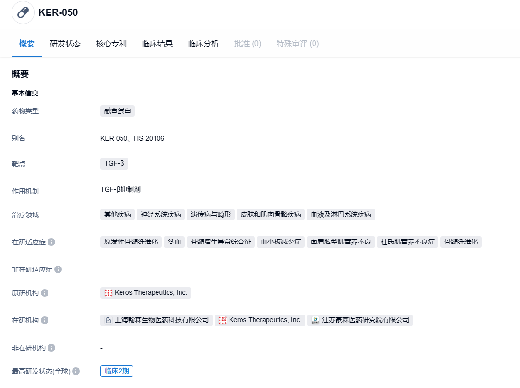Select the 神经系统疾病 therapeutic area tag
This screenshot has height=388, width=520.
[x=161, y=215]
